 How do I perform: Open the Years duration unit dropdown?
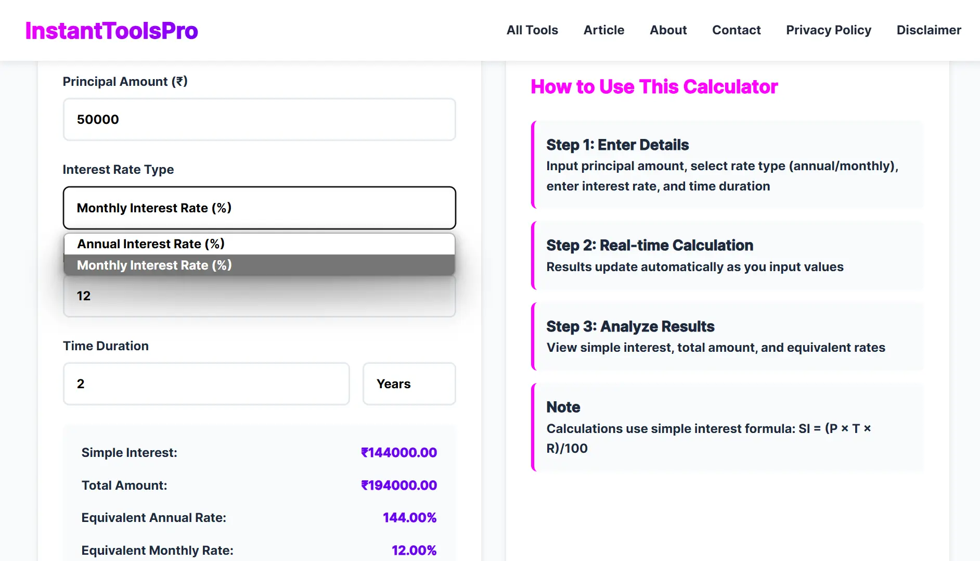tap(409, 384)
